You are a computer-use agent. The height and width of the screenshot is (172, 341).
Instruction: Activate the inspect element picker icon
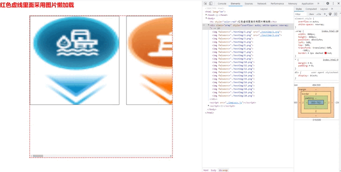[x=205, y=3]
